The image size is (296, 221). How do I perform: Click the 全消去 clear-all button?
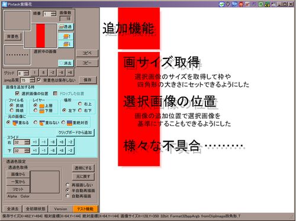pyautogui.click(x=12, y=209)
